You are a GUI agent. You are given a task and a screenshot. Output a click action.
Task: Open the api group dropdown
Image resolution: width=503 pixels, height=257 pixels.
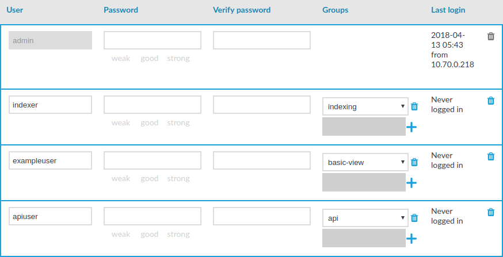coord(365,218)
